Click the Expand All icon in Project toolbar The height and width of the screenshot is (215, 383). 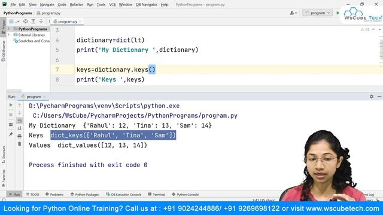click(x=34, y=21)
